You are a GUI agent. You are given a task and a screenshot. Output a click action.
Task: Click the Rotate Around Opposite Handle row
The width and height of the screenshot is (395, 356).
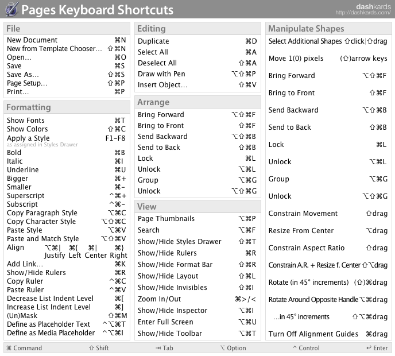coord(328,300)
